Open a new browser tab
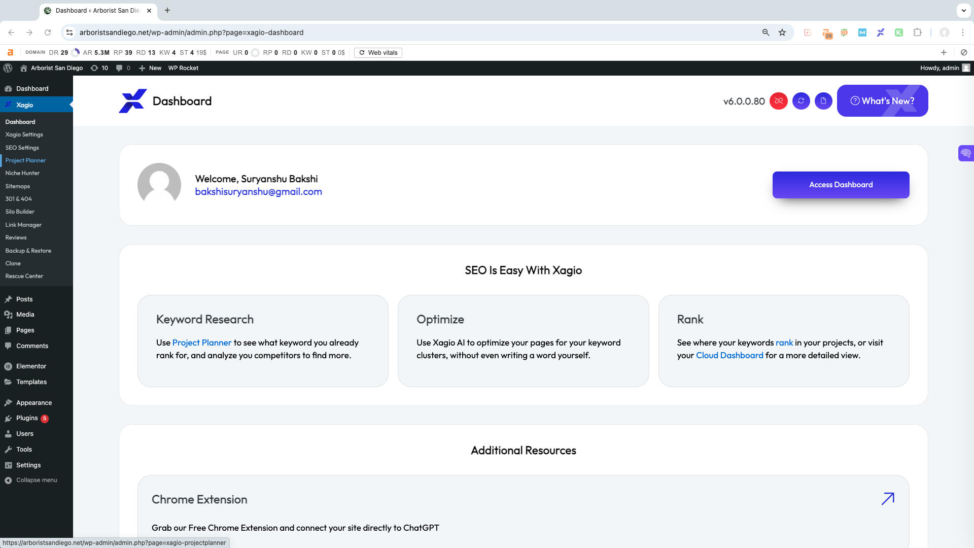Viewport: 974px width, 548px height. [167, 10]
